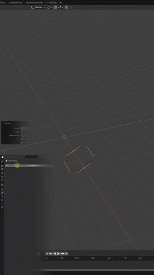Click the Properties panel search field
Screen dimensions: 154x275
30,156
